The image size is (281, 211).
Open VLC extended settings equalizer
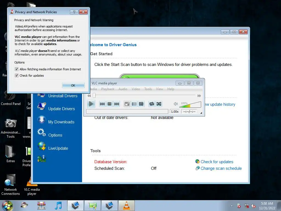coord(141,104)
